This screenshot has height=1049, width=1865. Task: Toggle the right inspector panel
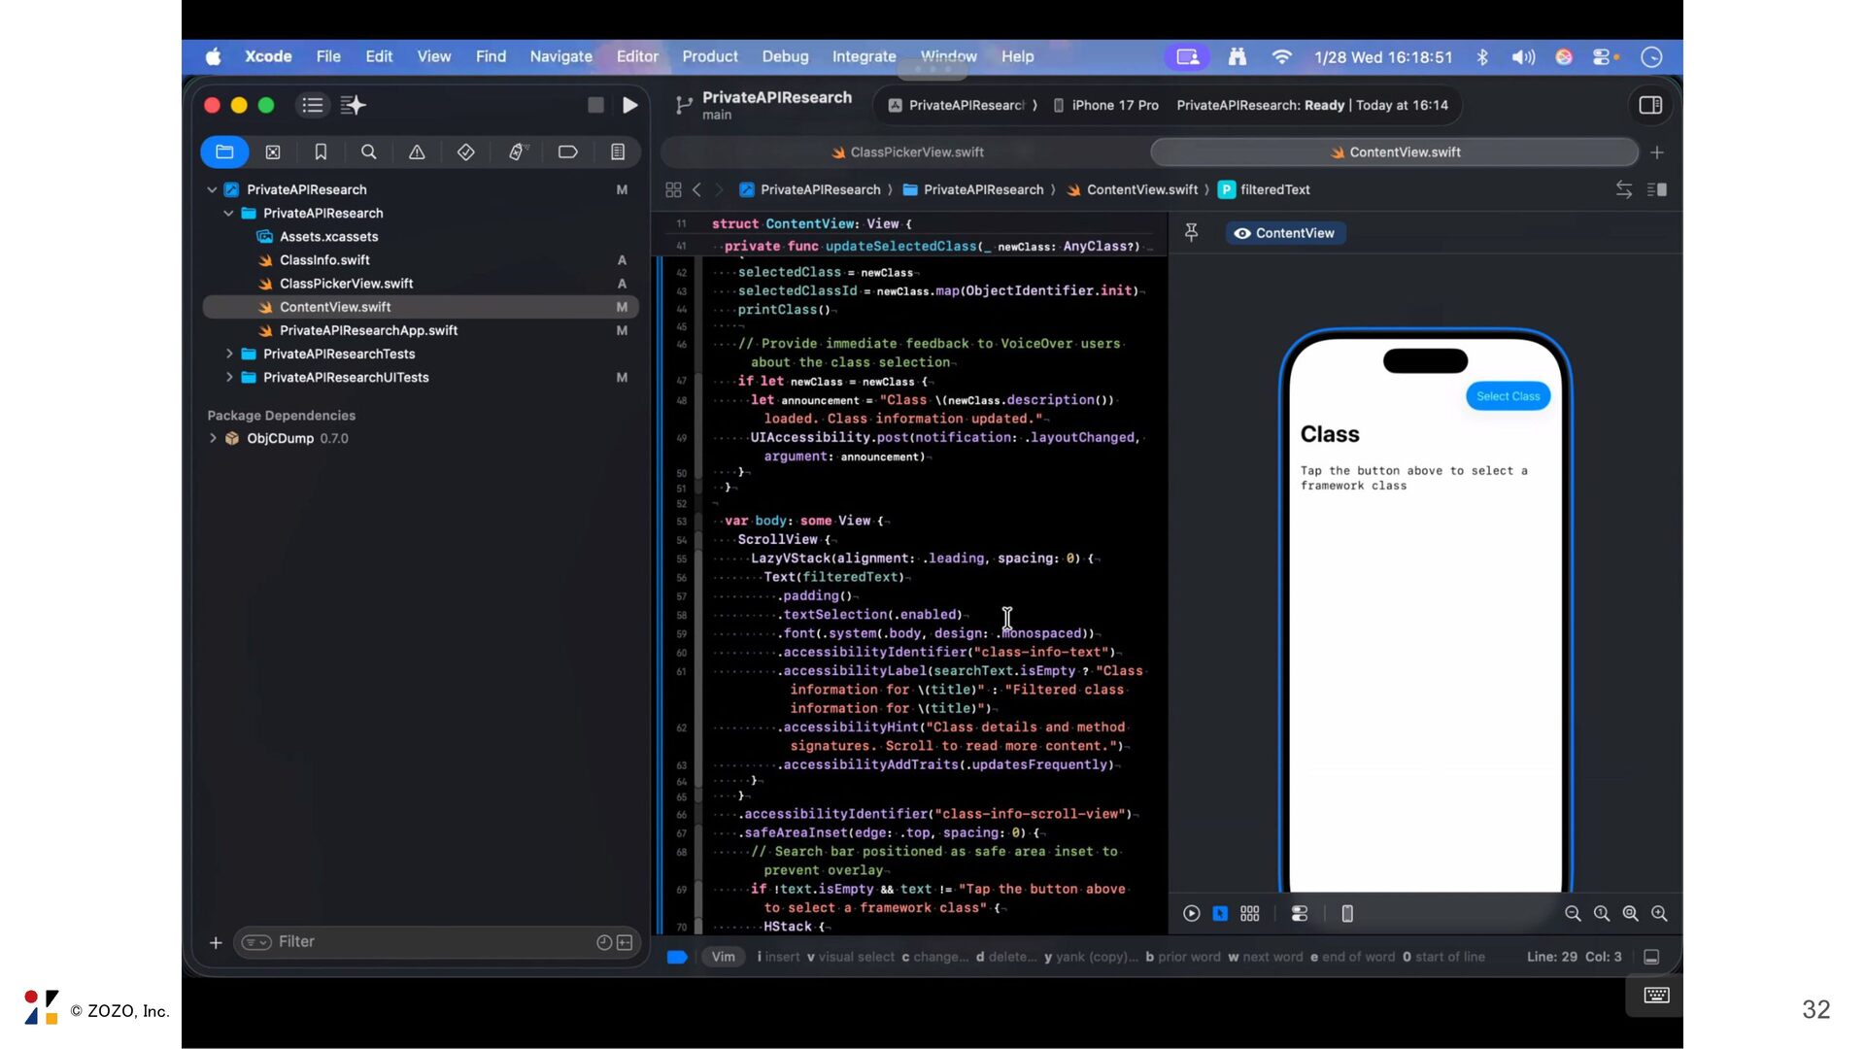click(x=1650, y=105)
